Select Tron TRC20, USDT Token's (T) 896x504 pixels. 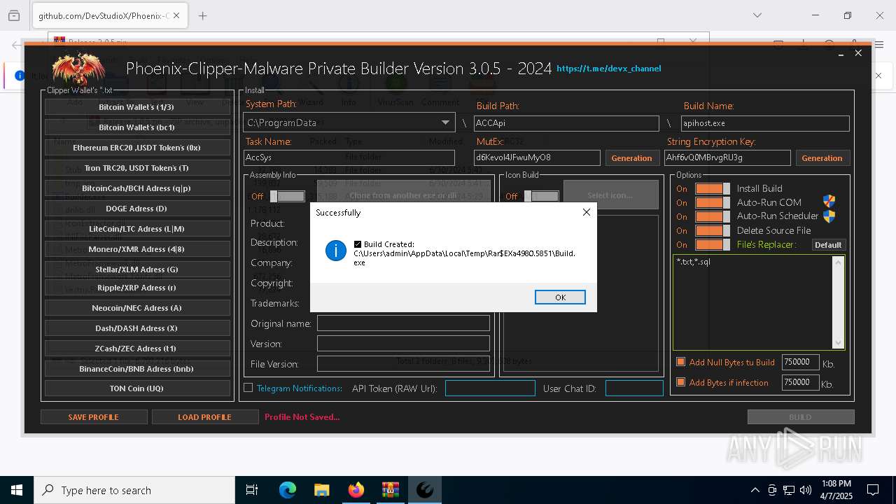[137, 168]
